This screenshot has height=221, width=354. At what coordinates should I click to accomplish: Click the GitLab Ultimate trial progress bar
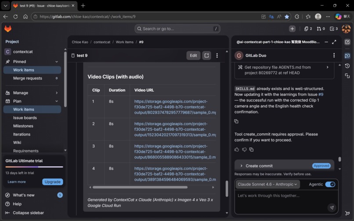pyautogui.click(x=34, y=167)
